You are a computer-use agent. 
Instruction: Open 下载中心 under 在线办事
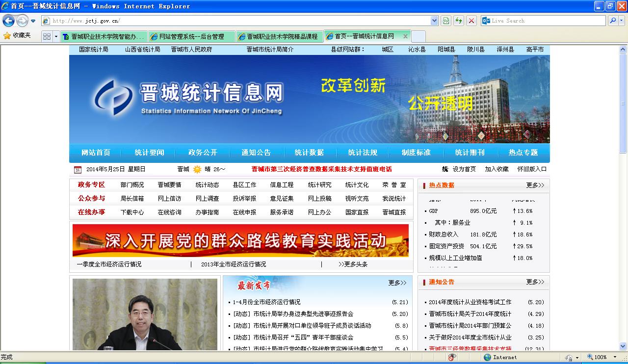pyautogui.click(x=132, y=212)
